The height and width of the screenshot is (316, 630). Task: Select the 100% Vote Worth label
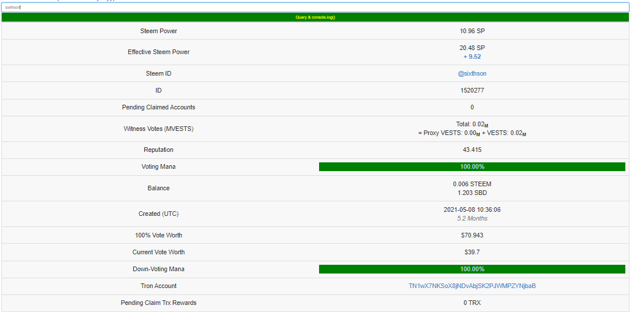[159, 235]
